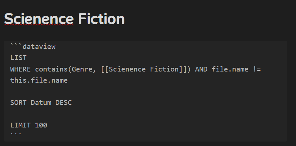Click the LIMIT keyword
296x146 pixels.
coord(20,125)
